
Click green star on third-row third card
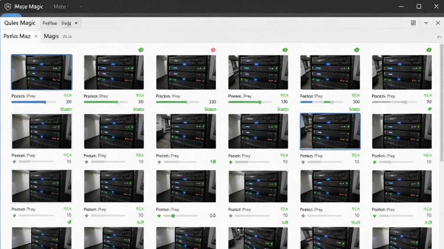click(159, 216)
